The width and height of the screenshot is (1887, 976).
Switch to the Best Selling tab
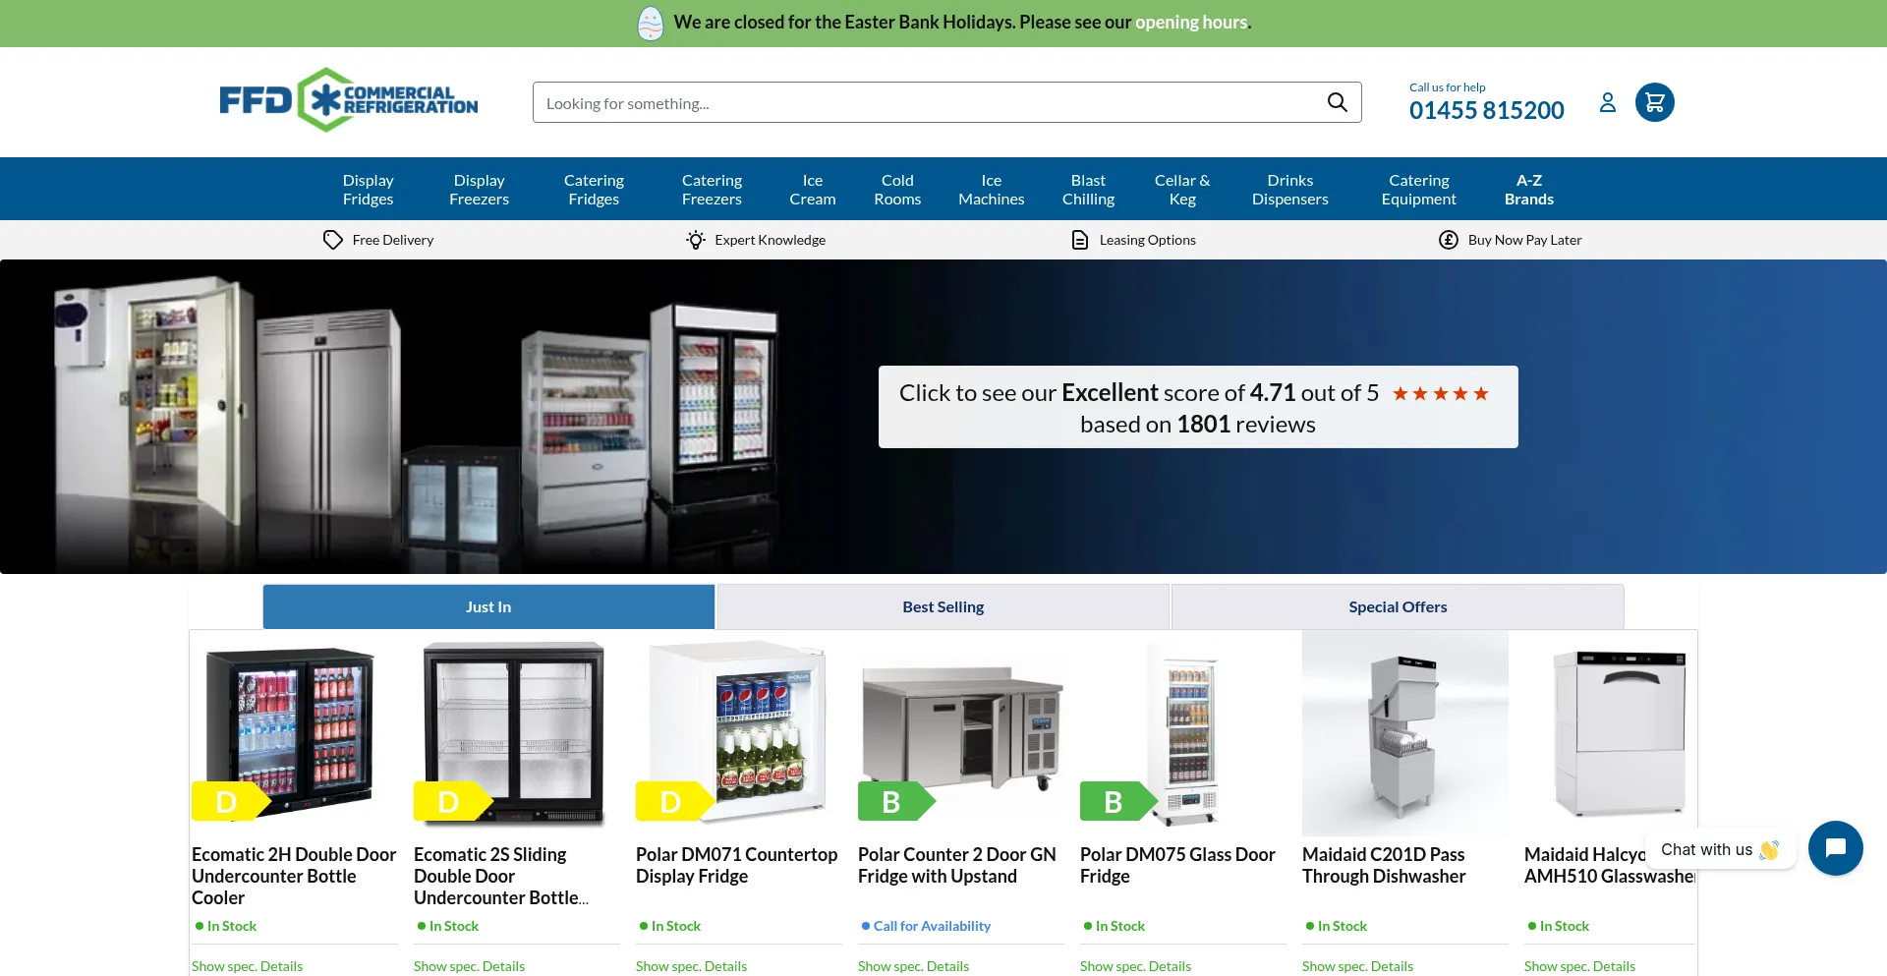coord(943,606)
